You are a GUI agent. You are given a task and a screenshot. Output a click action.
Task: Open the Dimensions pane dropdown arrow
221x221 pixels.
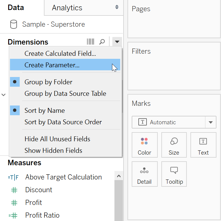coord(117,42)
